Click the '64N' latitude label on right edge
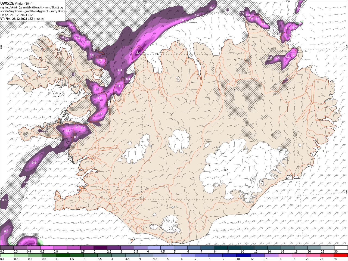Screen dimensions: 348x261 tap(346, 192)
